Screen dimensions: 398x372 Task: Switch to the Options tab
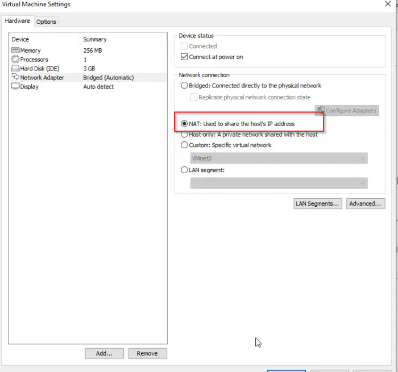[x=47, y=22]
